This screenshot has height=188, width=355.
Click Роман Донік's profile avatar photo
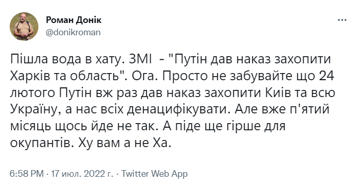(x=24, y=27)
